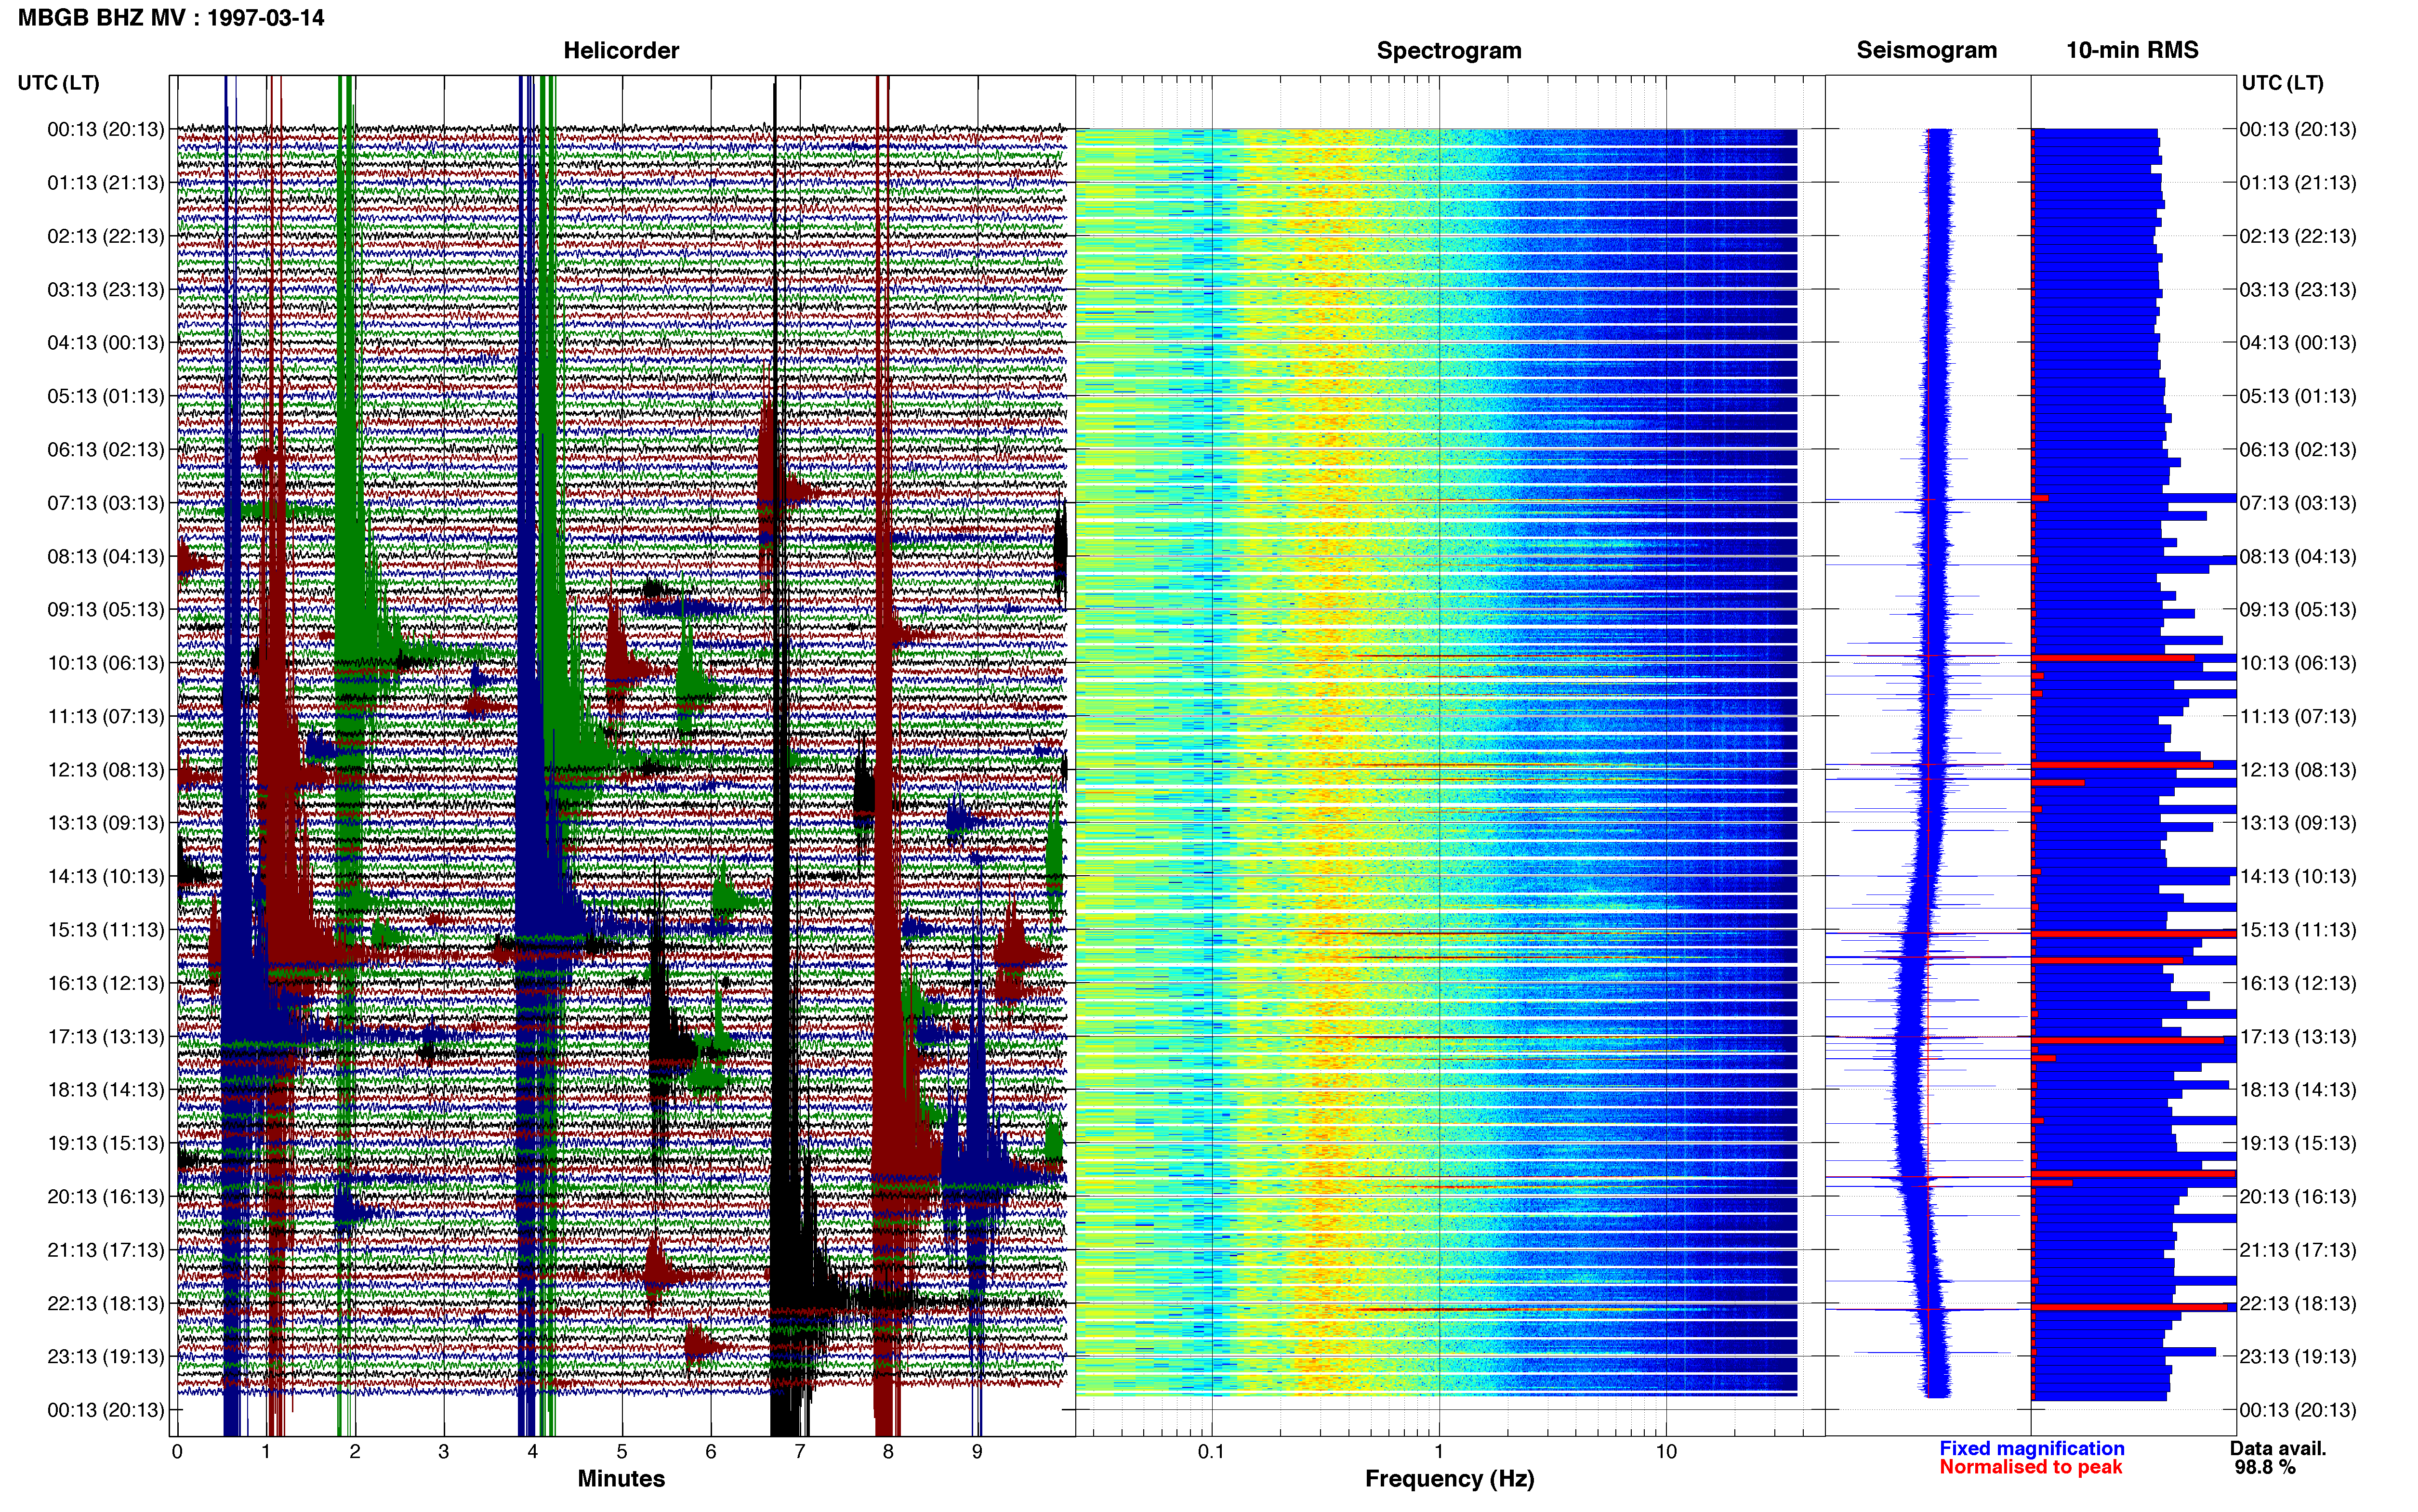Viewport: 2418px width, 1512px height.
Task: Click the right 'UTC (LT)' axis label
Action: 2282,83
